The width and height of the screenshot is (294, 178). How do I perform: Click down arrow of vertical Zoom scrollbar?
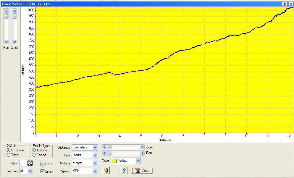click(x=15, y=42)
